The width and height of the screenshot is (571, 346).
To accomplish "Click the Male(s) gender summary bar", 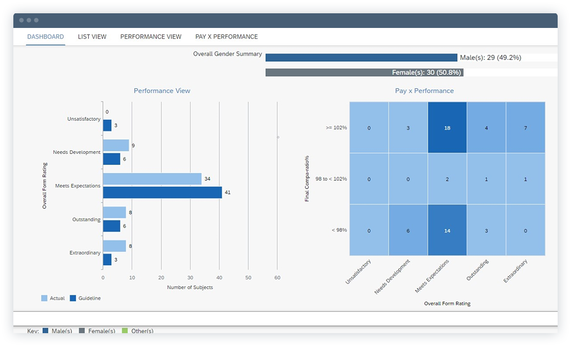I will pos(360,57).
